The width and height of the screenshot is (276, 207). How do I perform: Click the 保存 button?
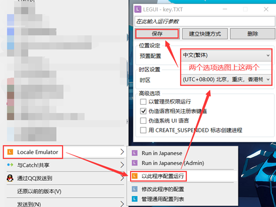(x=157, y=34)
